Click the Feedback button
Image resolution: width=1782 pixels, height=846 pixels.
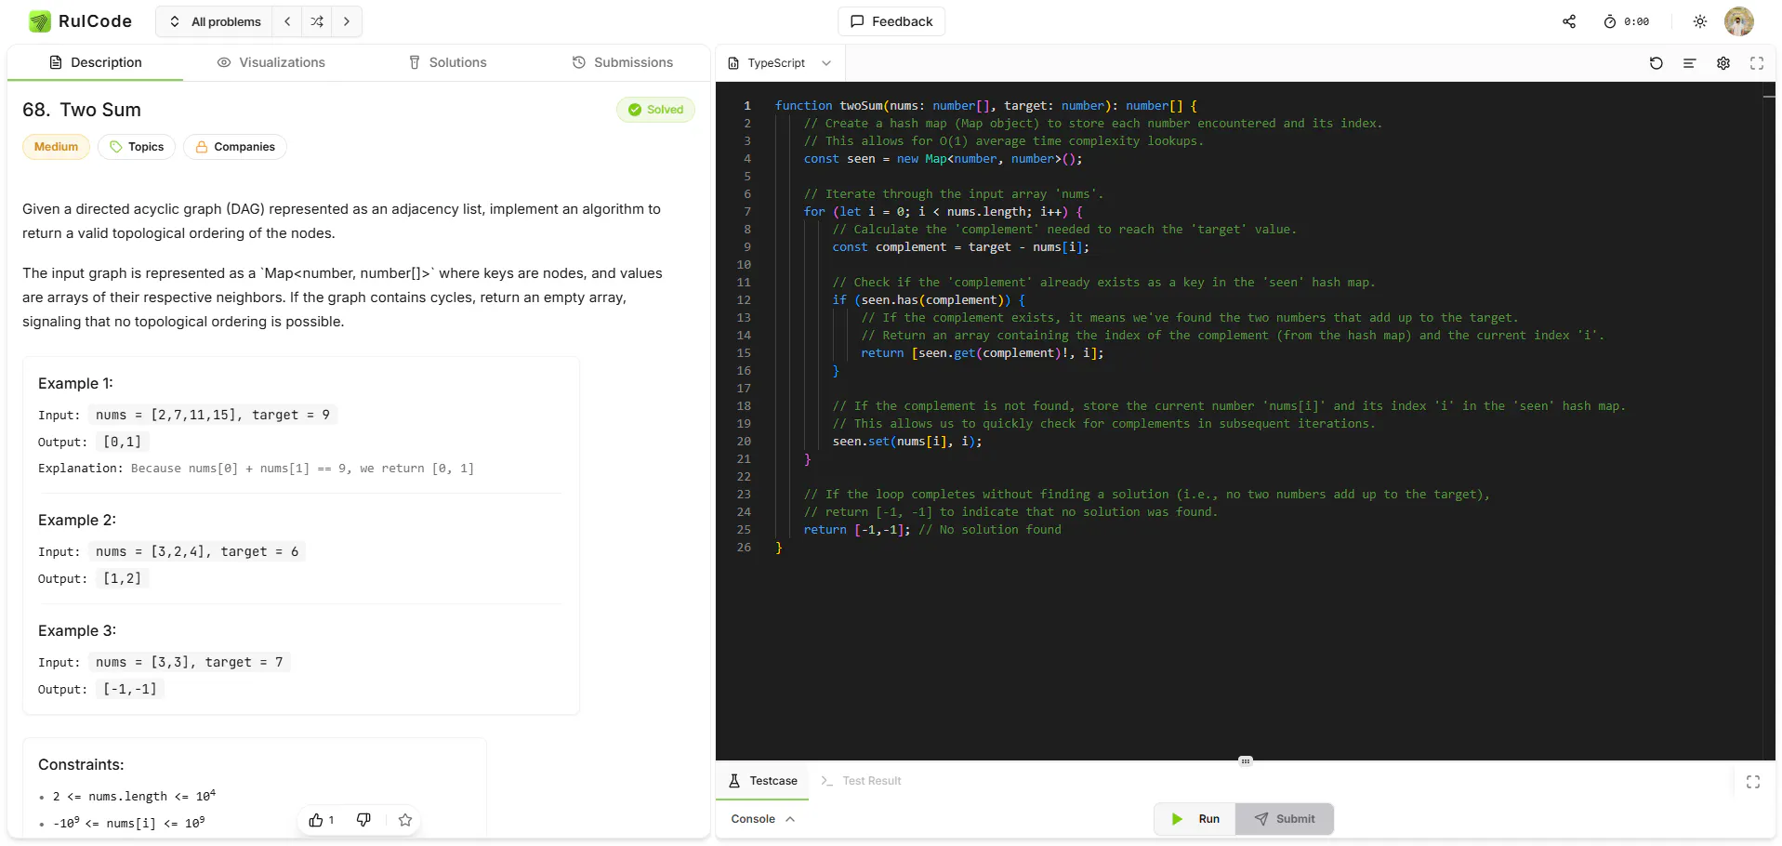(891, 21)
